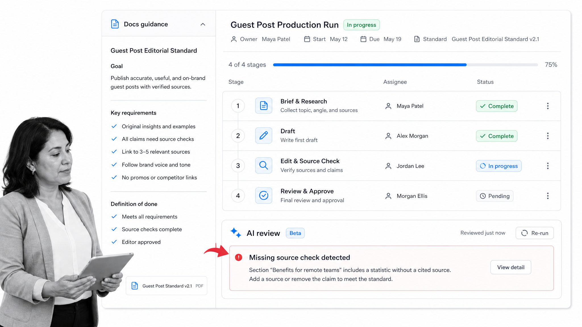Screen dimensions: 582x327
Task: Select the Edit & Source Check stage title
Action: pos(310,161)
